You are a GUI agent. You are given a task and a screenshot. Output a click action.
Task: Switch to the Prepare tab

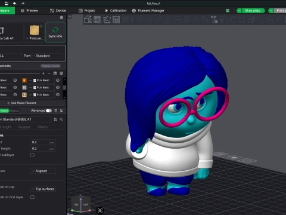click(x=7, y=11)
